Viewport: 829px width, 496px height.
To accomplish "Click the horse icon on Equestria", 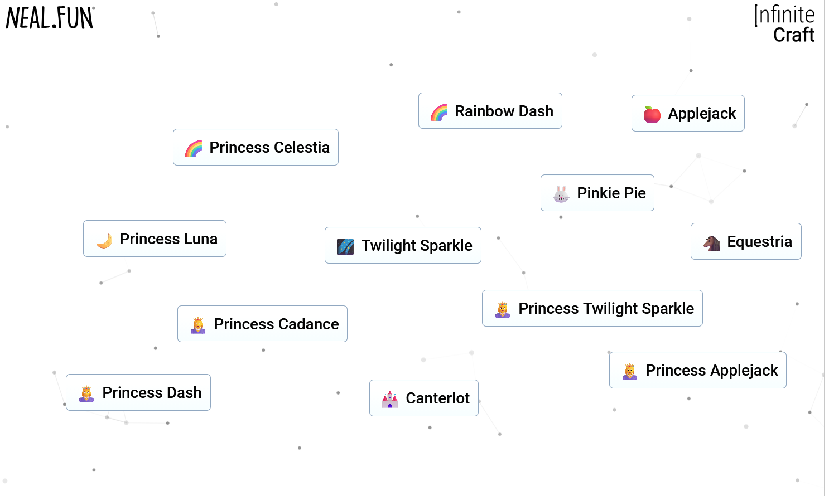I will pos(711,242).
